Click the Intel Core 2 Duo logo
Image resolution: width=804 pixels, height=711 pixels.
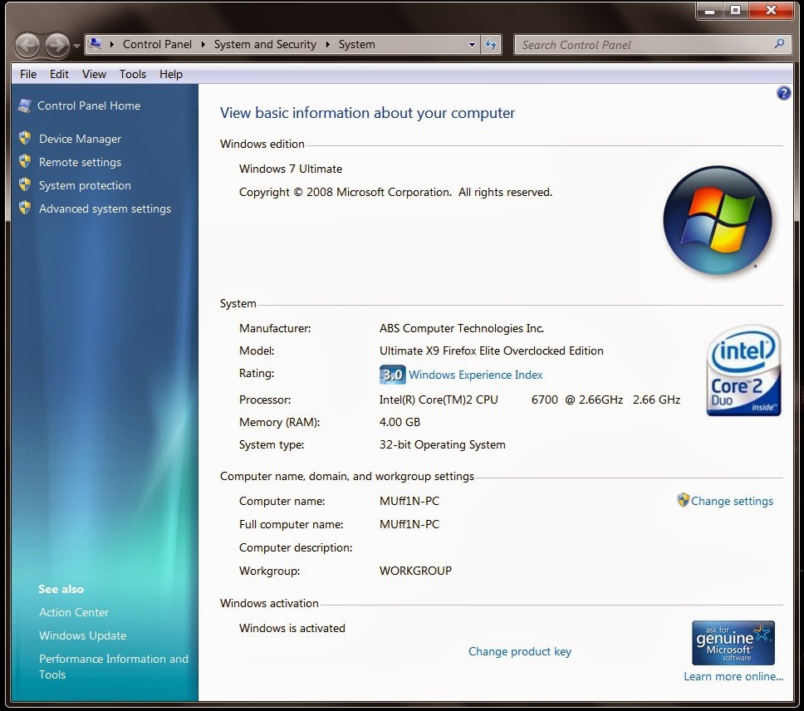pos(743,370)
